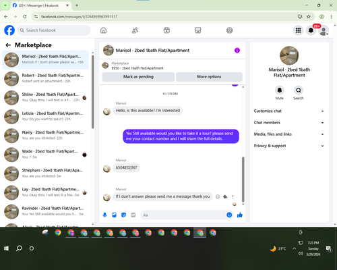Open Windows Task View circle icon

[x=32, y=248]
